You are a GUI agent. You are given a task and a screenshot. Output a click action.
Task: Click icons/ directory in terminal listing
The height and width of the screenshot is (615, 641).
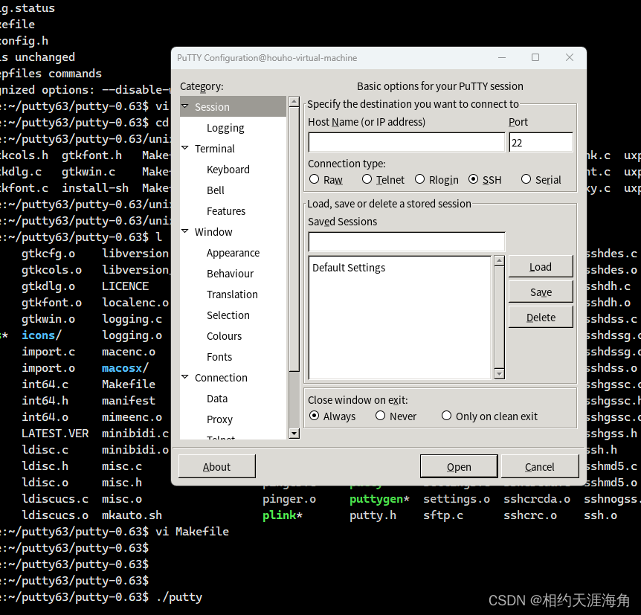tap(42, 335)
